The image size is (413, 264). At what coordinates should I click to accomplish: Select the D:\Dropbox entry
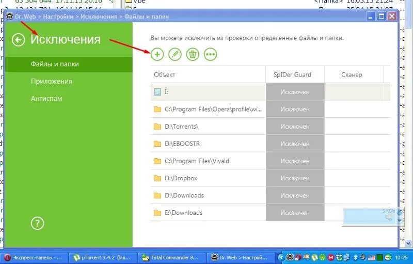(208, 178)
